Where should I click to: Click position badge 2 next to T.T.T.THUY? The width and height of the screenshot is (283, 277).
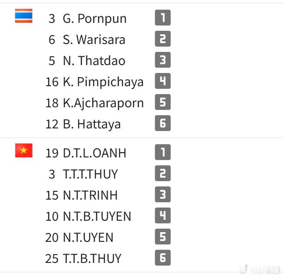[x=163, y=173]
